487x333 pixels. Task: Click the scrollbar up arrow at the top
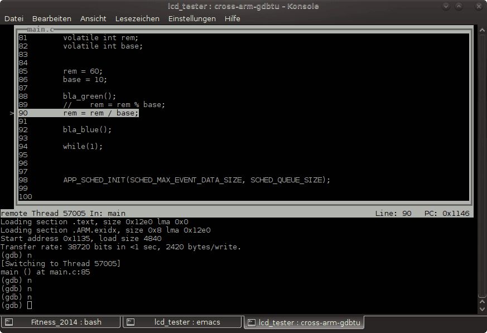482,30
